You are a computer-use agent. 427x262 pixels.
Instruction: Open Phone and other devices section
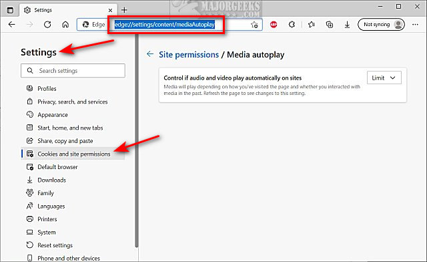73,258
